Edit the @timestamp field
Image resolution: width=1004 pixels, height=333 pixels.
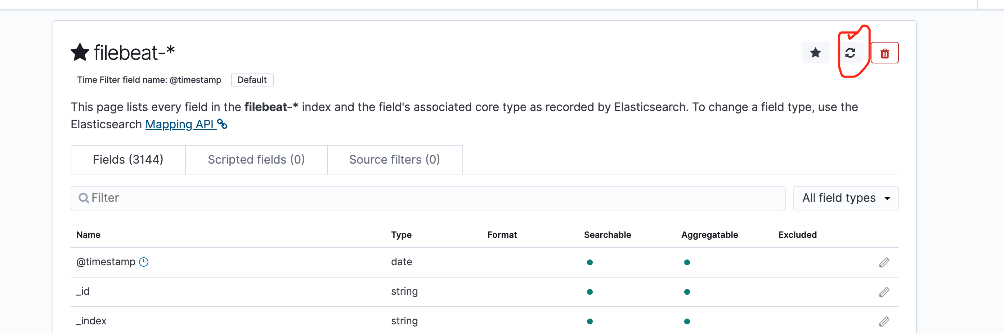(x=884, y=262)
